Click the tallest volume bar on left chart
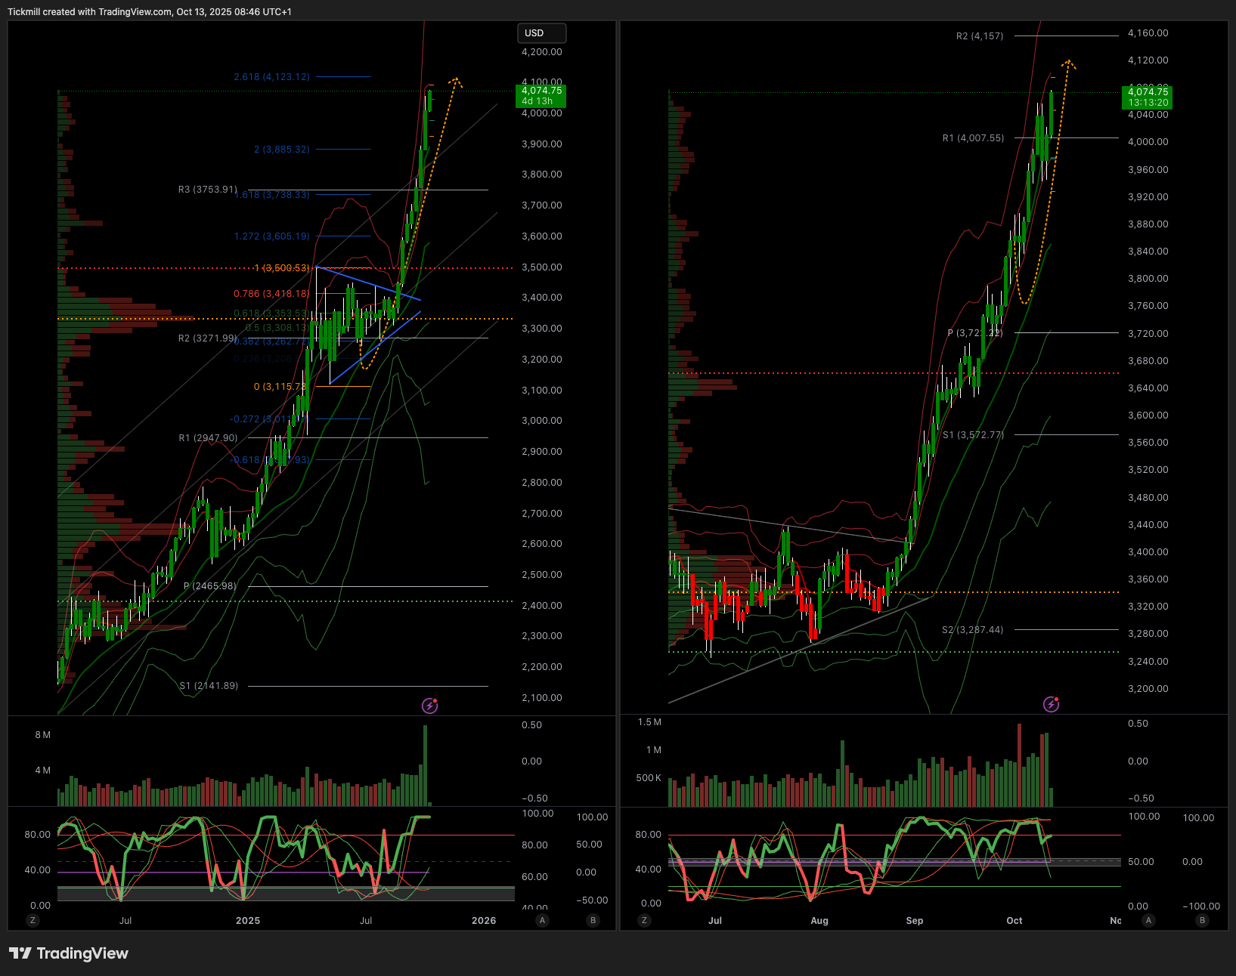The width and height of the screenshot is (1236, 976). [x=425, y=764]
